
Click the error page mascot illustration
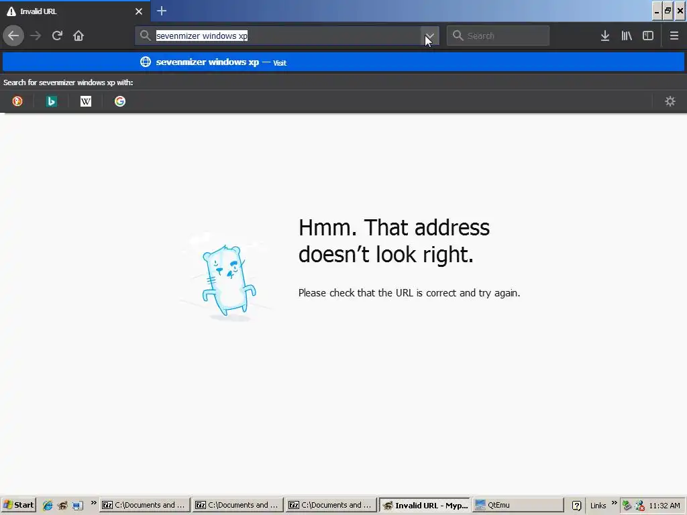pos(225,277)
